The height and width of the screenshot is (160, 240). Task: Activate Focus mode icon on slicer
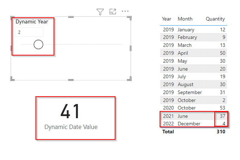point(113,12)
